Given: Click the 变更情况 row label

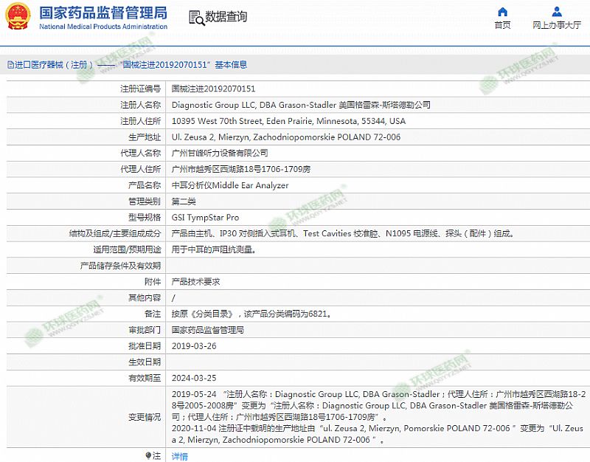Looking at the screenshot, I should pos(144,417).
